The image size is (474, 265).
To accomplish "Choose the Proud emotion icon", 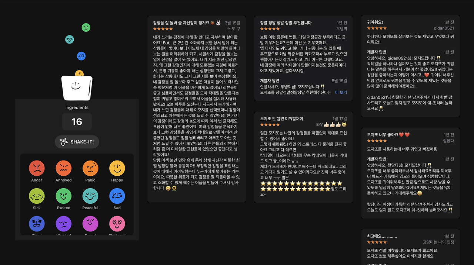I will pyautogui.click(x=90, y=223).
